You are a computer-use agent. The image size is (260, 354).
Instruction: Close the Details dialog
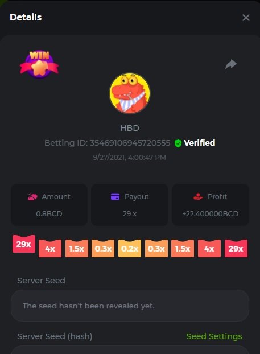pyautogui.click(x=246, y=18)
